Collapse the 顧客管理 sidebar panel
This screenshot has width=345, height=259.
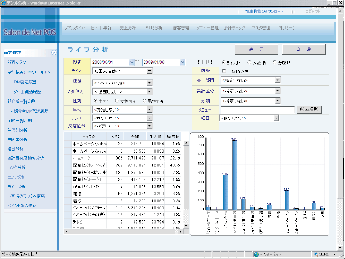(x=54, y=53)
